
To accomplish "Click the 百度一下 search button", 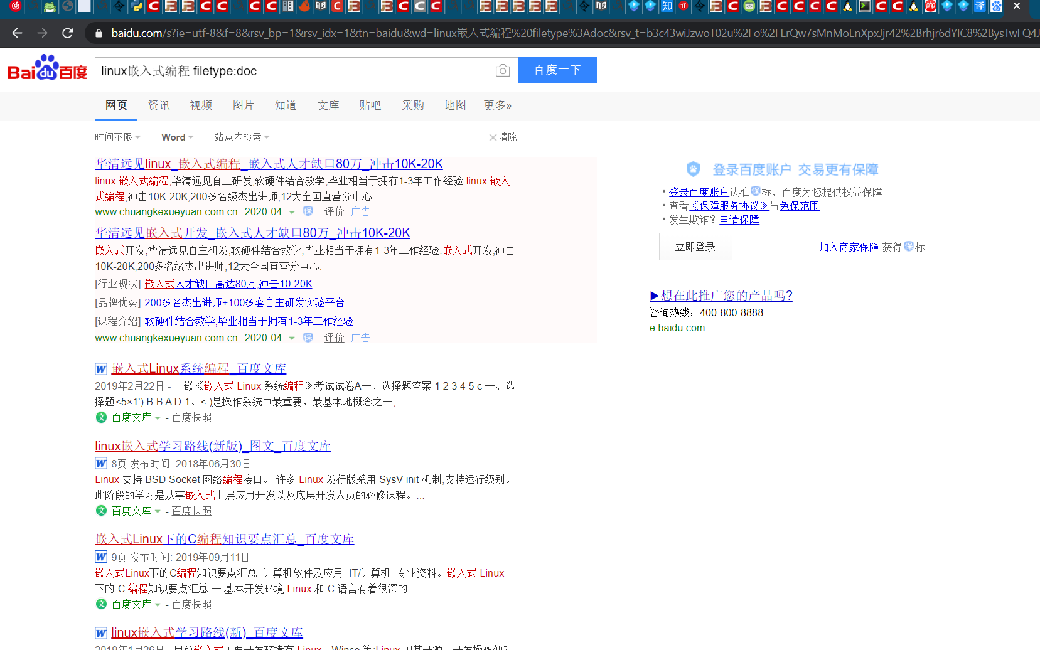I will coord(557,70).
